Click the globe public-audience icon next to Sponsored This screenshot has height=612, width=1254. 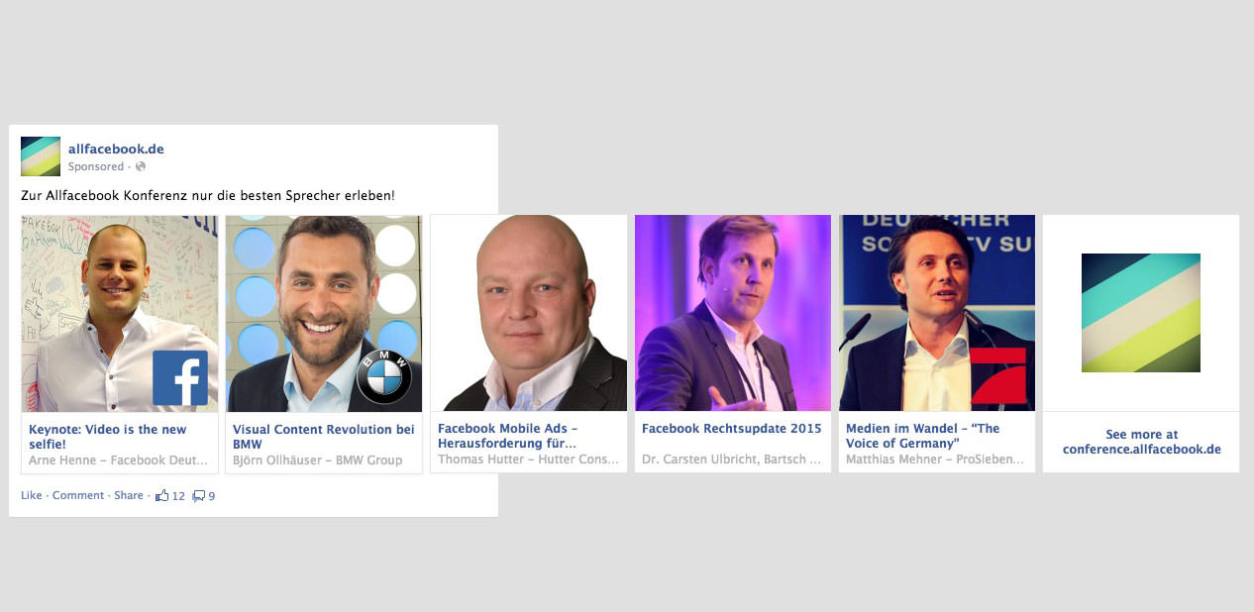click(141, 166)
